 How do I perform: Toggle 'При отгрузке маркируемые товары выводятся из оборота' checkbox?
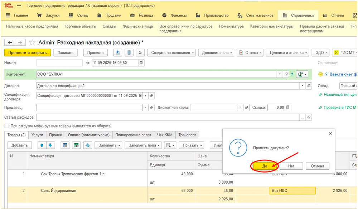click(7, 126)
